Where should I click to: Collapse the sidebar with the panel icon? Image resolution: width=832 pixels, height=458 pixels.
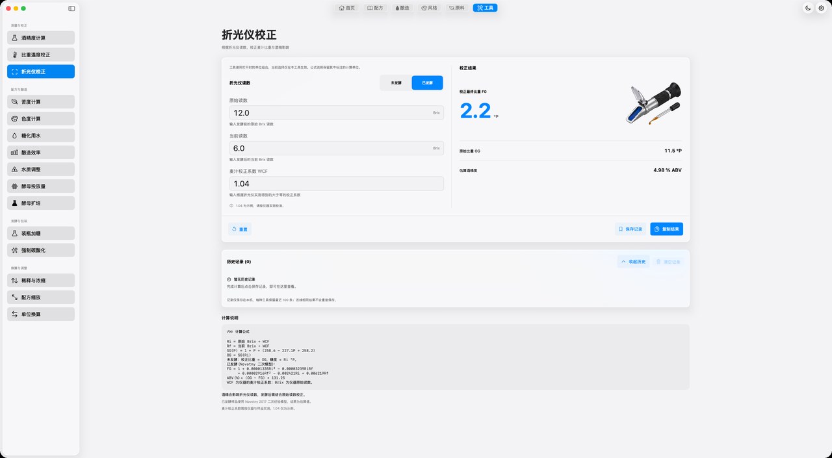pos(71,8)
